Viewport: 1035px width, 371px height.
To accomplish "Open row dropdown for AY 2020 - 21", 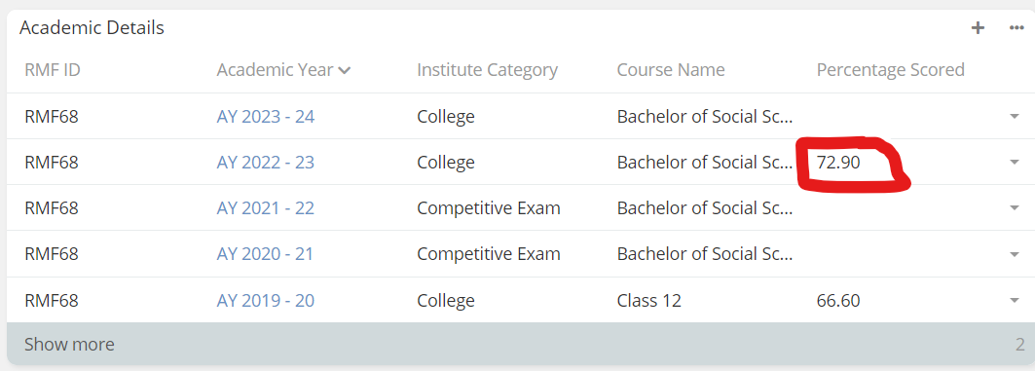I will point(1015,254).
